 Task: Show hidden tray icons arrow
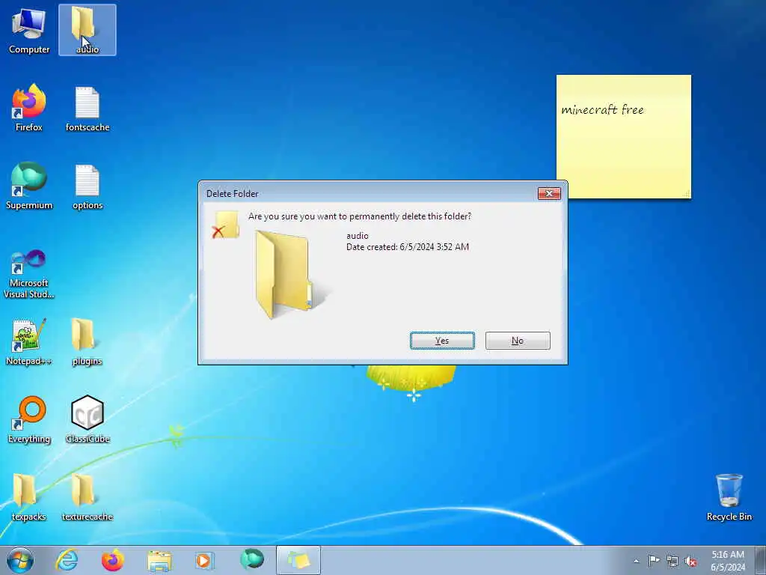pyautogui.click(x=636, y=561)
